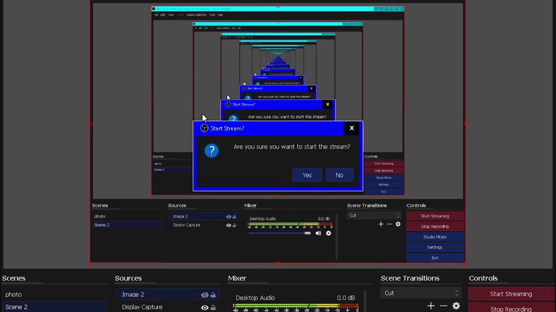
Task: Open the largest Cut transition dropdown
Action: 421,293
